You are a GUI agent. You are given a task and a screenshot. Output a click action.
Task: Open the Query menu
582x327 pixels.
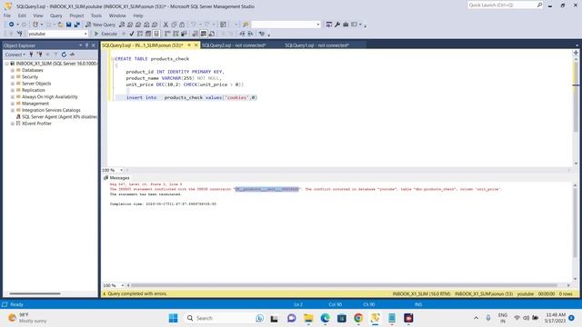click(56, 15)
